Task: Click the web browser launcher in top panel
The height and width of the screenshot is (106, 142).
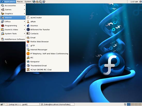Action: click(34, 2)
